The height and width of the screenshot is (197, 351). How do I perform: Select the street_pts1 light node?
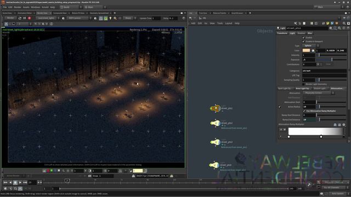(x=215, y=108)
